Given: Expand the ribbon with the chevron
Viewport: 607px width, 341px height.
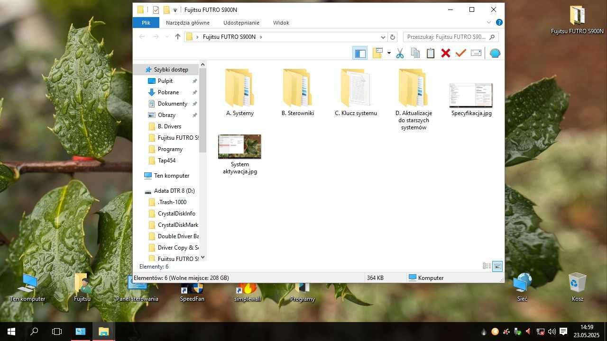Looking at the screenshot, I should tap(489, 22).
